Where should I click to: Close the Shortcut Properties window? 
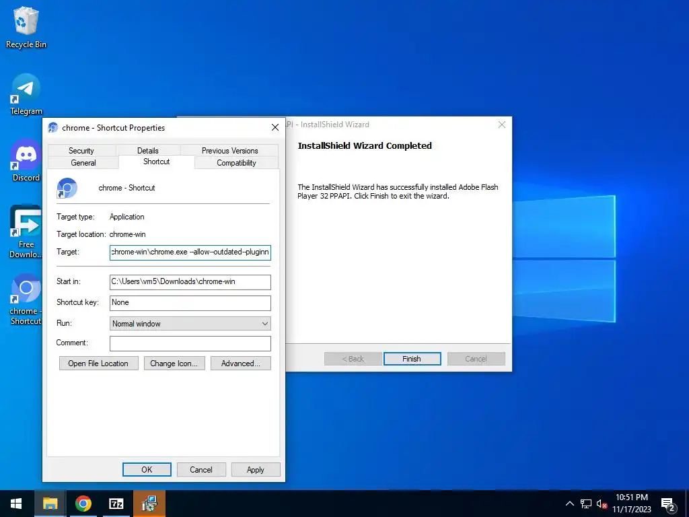click(x=275, y=127)
